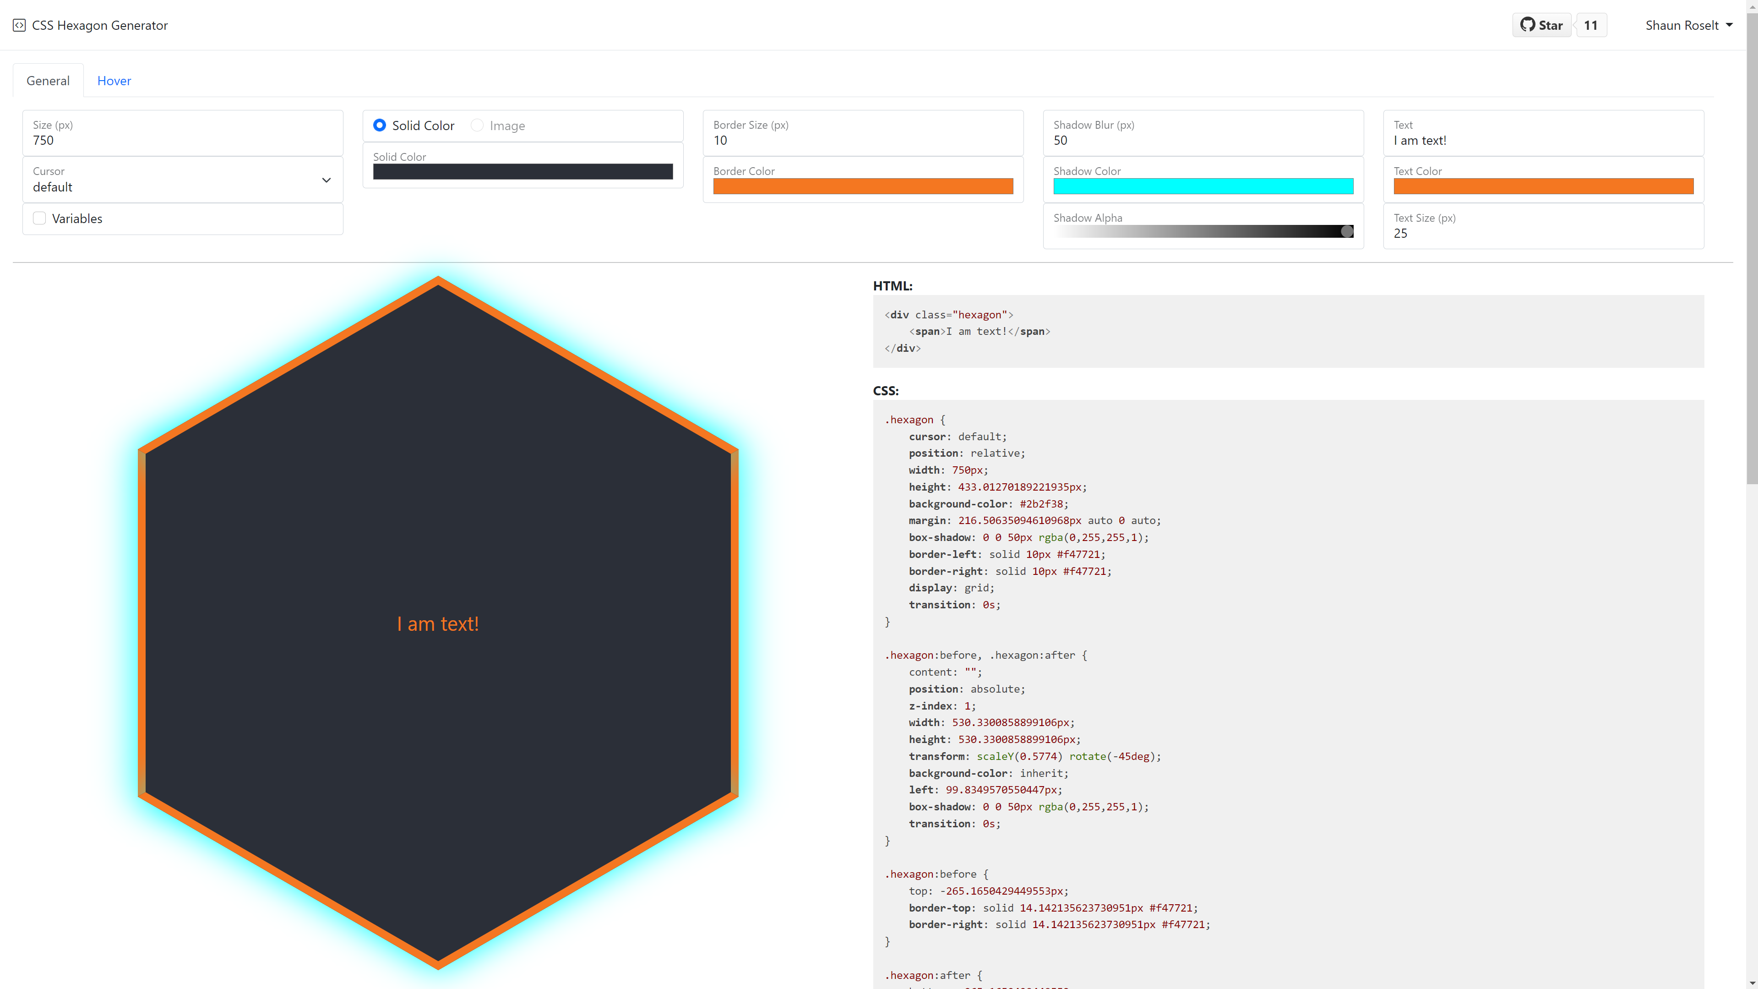1758x989 pixels.
Task: Click the GitHub Star icon button
Action: point(1542,25)
